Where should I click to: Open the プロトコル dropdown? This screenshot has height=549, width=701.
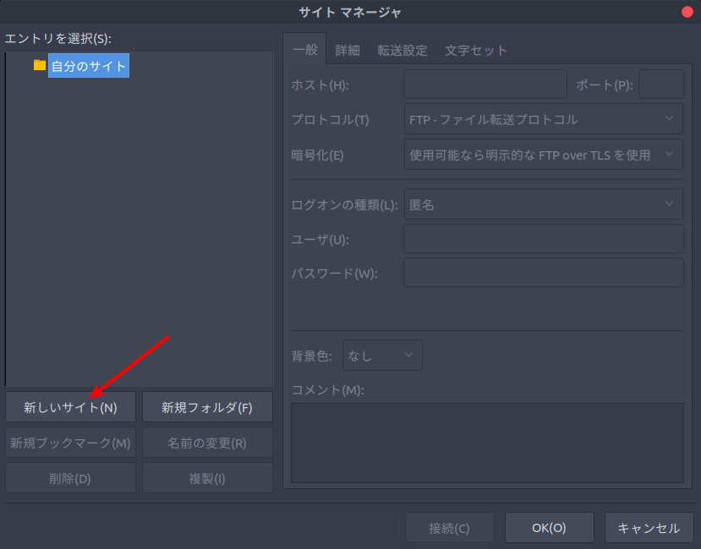pos(542,119)
